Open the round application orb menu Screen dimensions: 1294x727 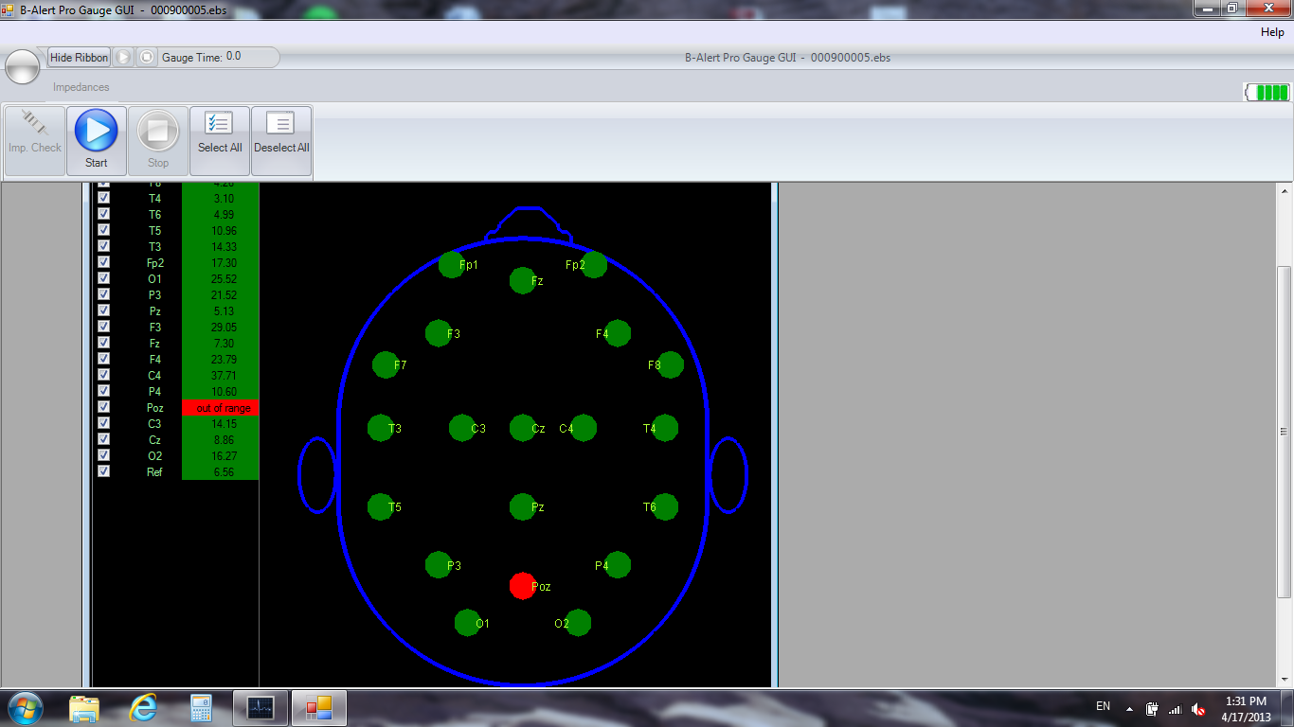(22, 67)
